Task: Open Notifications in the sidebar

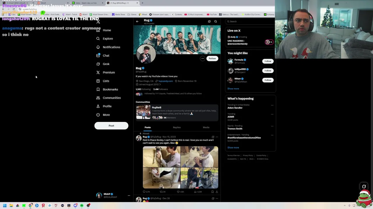Action: pyautogui.click(x=108, y=47)
